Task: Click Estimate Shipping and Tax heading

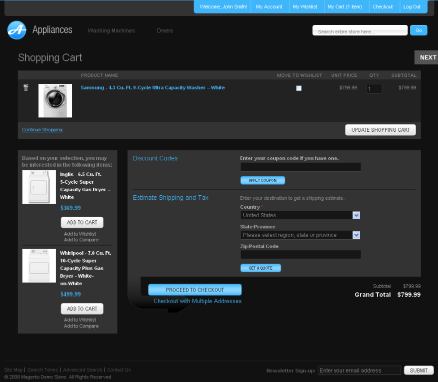Action: coord(170,198)
